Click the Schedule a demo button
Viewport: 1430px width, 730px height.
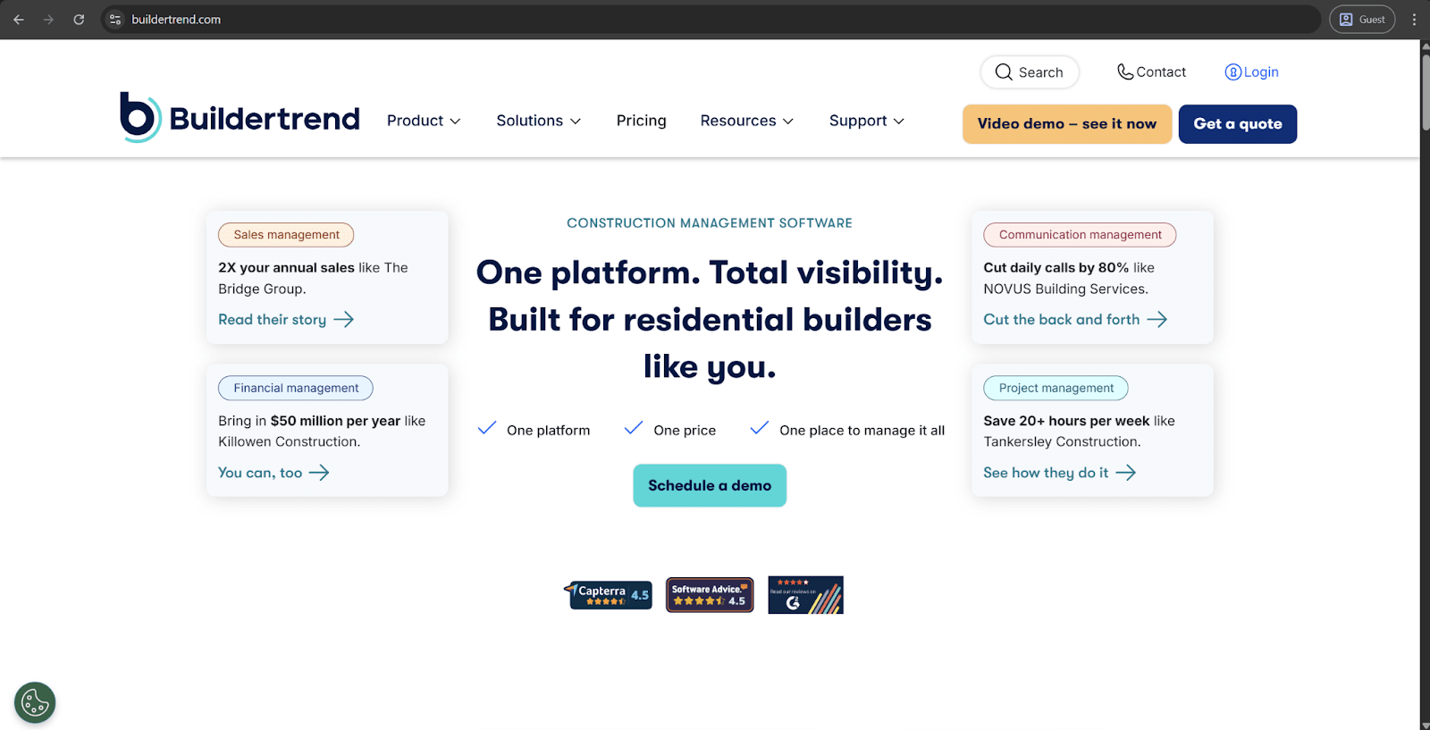[x=710, y=485]
